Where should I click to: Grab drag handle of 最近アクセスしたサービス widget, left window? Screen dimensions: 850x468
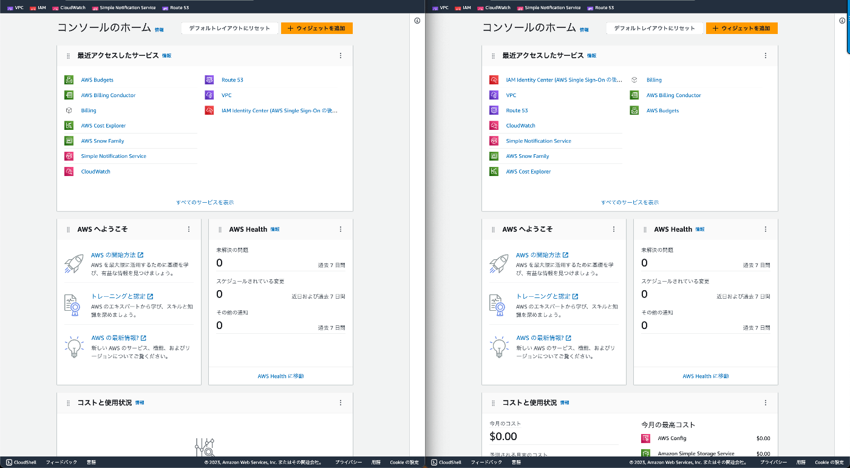point(69,56)
